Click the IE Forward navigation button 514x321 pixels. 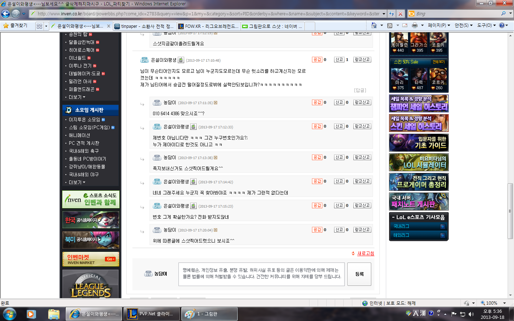16,14
